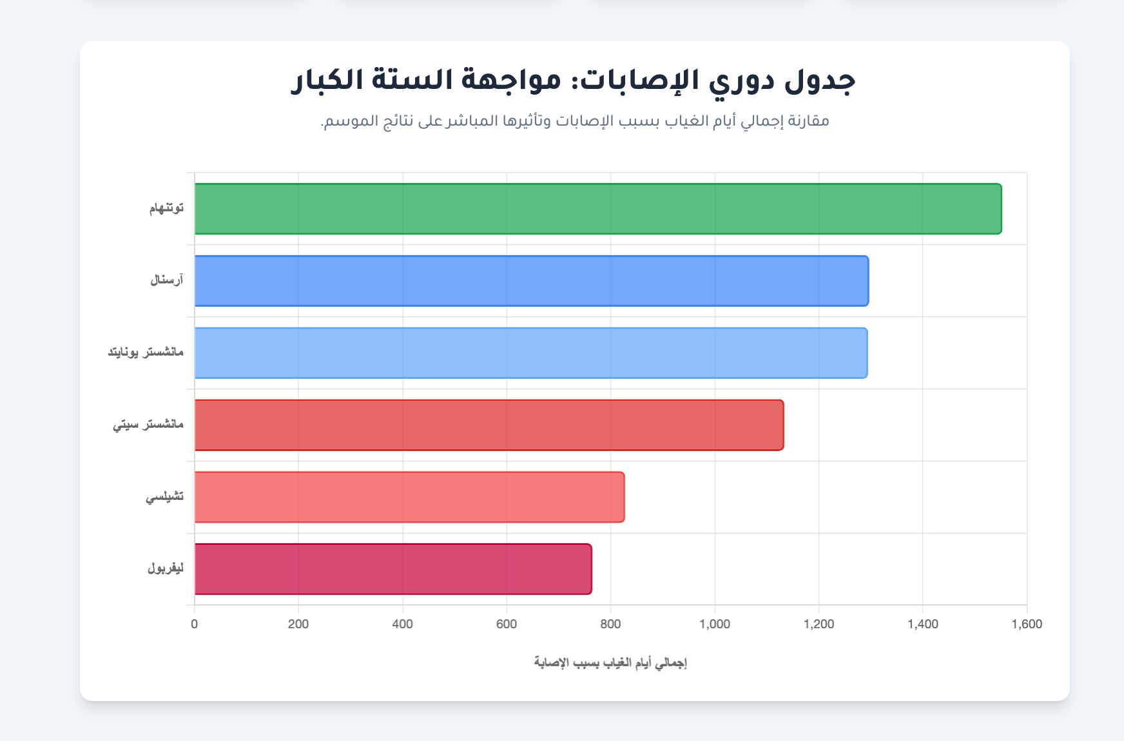Click the chart title about الستة الكبار
Viewport: 1124px width, 741px height.
(x=574, y=81)
